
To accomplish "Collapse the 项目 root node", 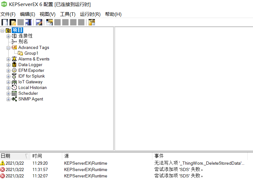I will pyautogui.click(x=3, y=31).
